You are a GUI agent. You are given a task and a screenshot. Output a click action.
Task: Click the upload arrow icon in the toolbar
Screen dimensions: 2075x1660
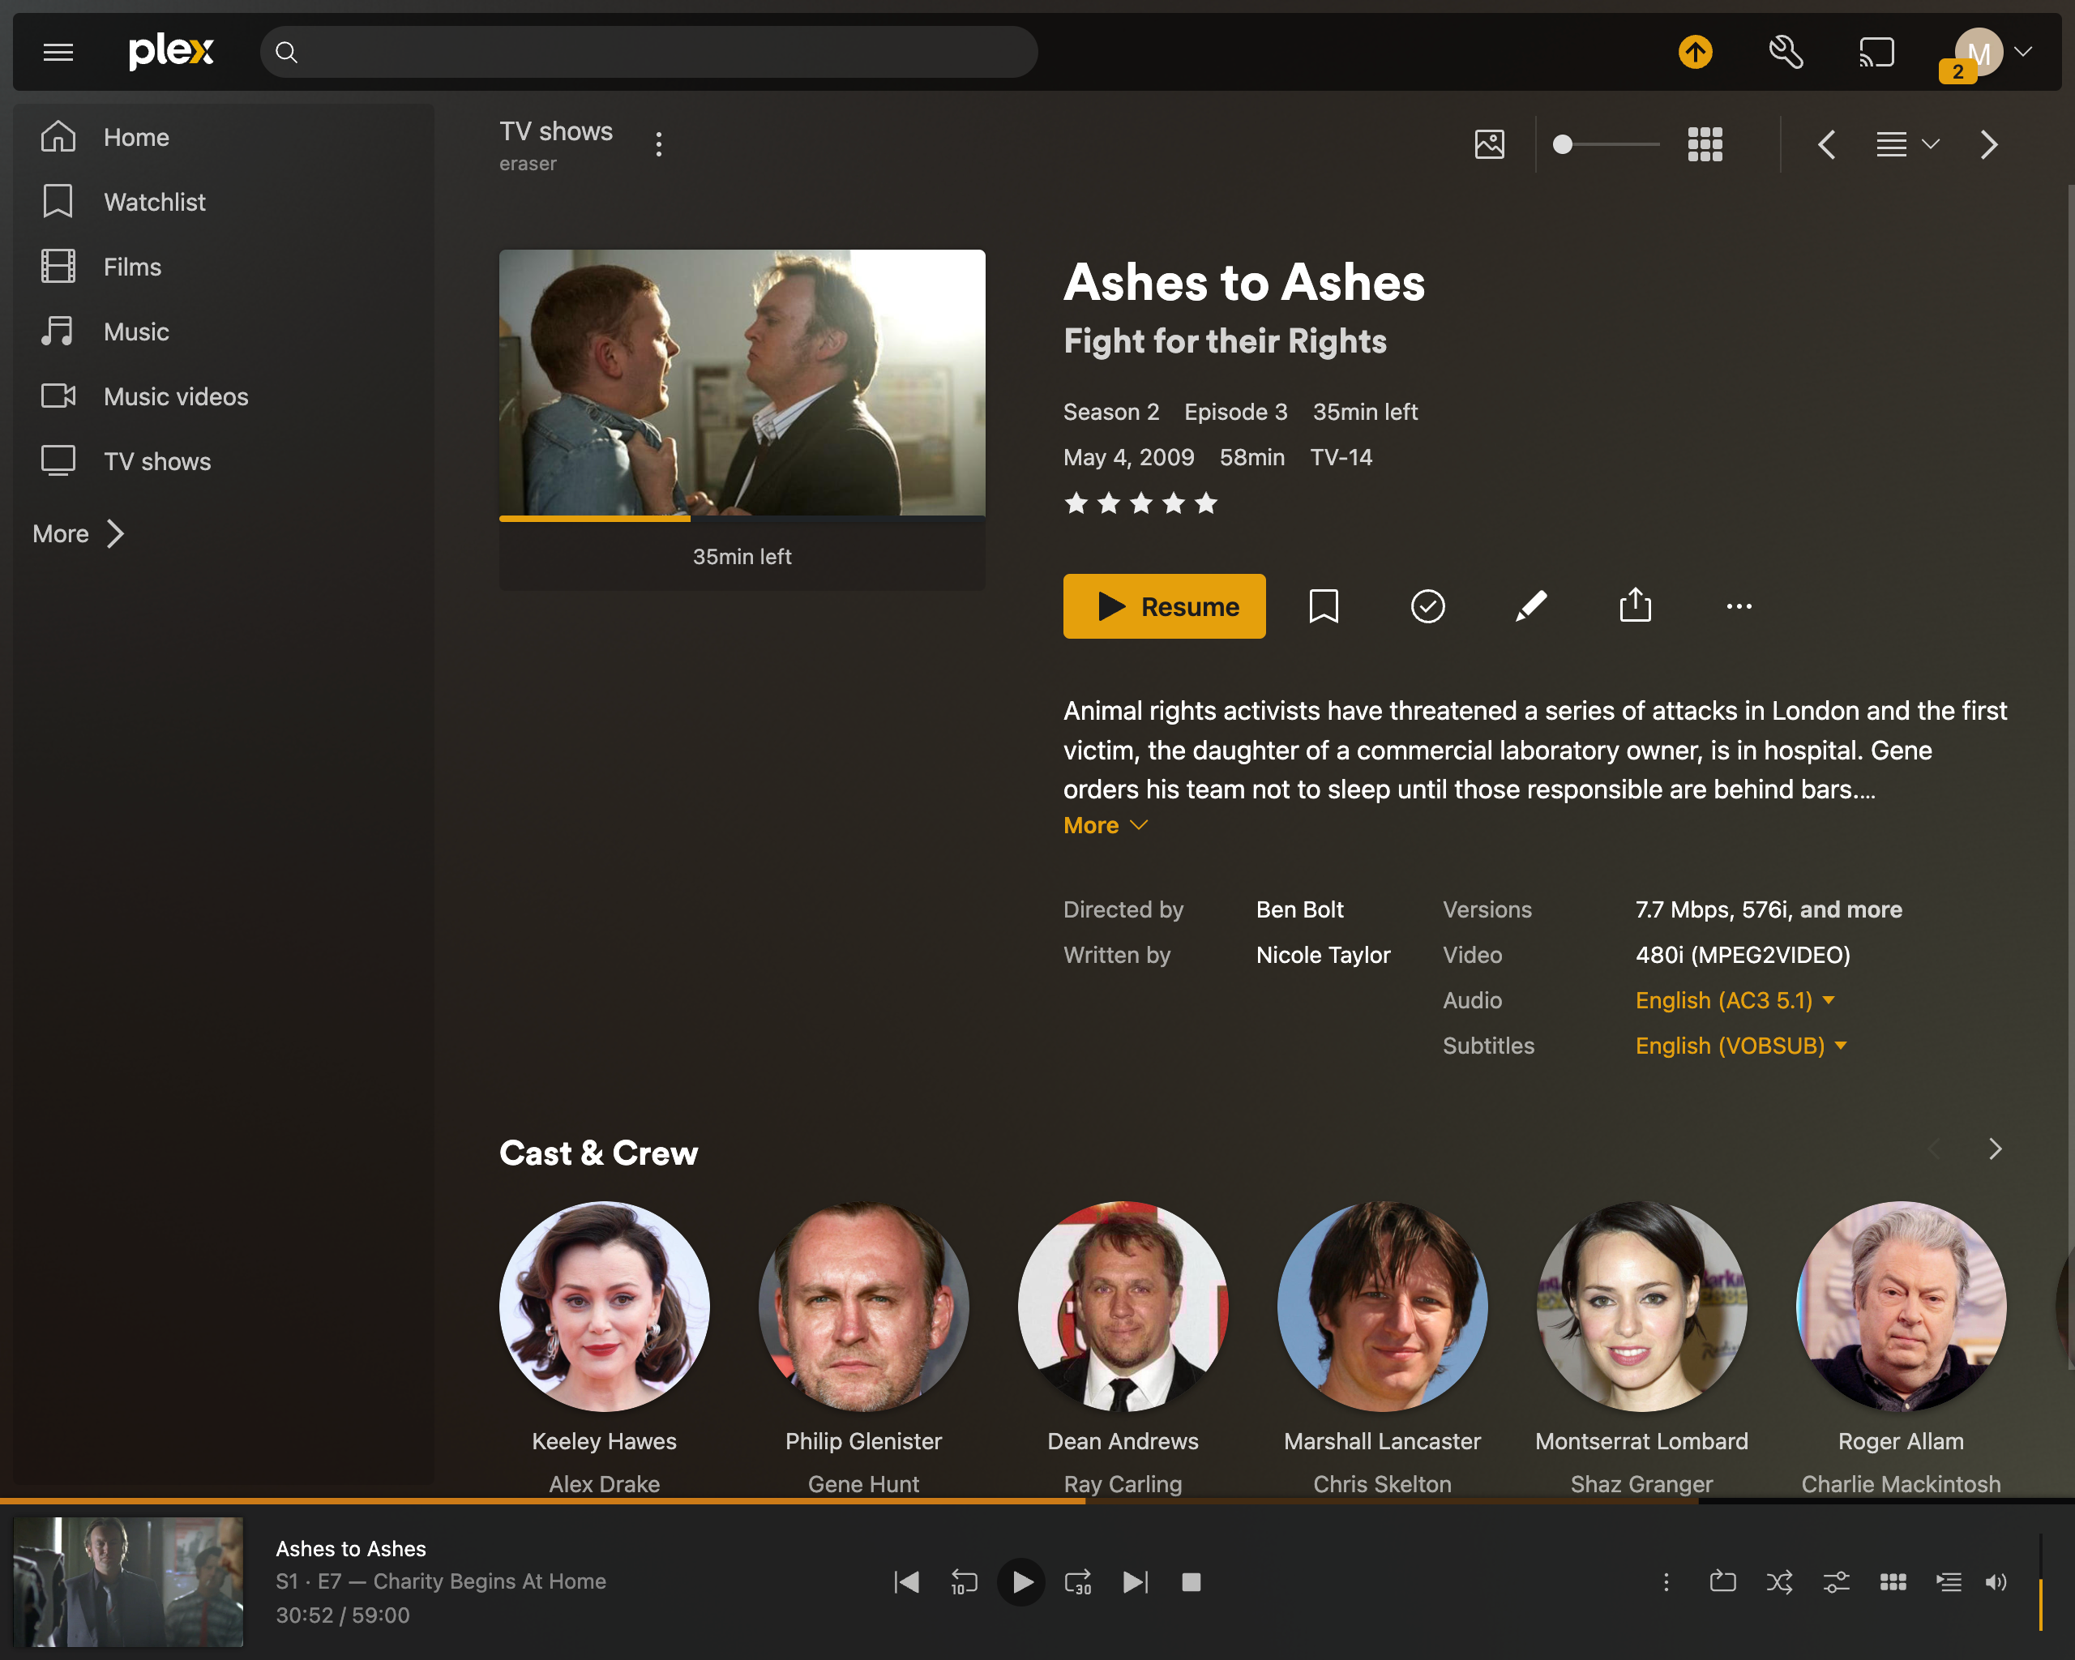(x=1696, y=52)
